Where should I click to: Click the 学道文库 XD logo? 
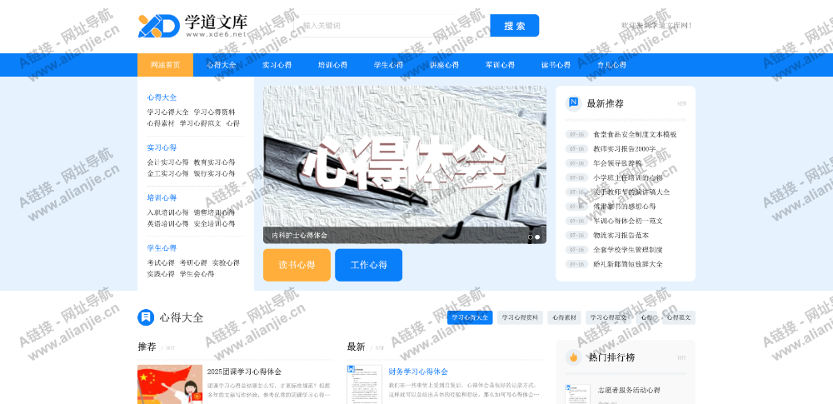[x=193, y=25]
